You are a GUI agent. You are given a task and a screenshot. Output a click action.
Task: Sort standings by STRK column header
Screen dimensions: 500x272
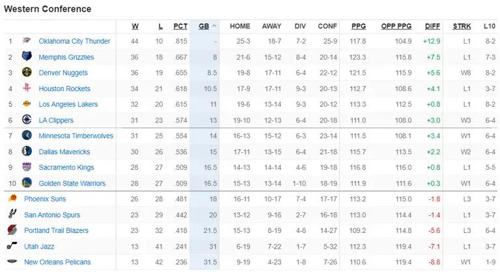click(462, 27)
